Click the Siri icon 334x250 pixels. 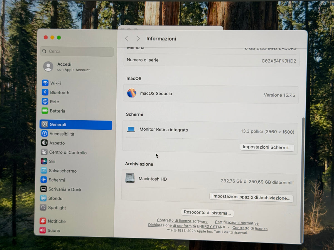[44, 161]
